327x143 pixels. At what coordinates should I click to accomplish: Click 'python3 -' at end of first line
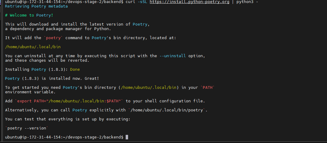click(247, 2)
